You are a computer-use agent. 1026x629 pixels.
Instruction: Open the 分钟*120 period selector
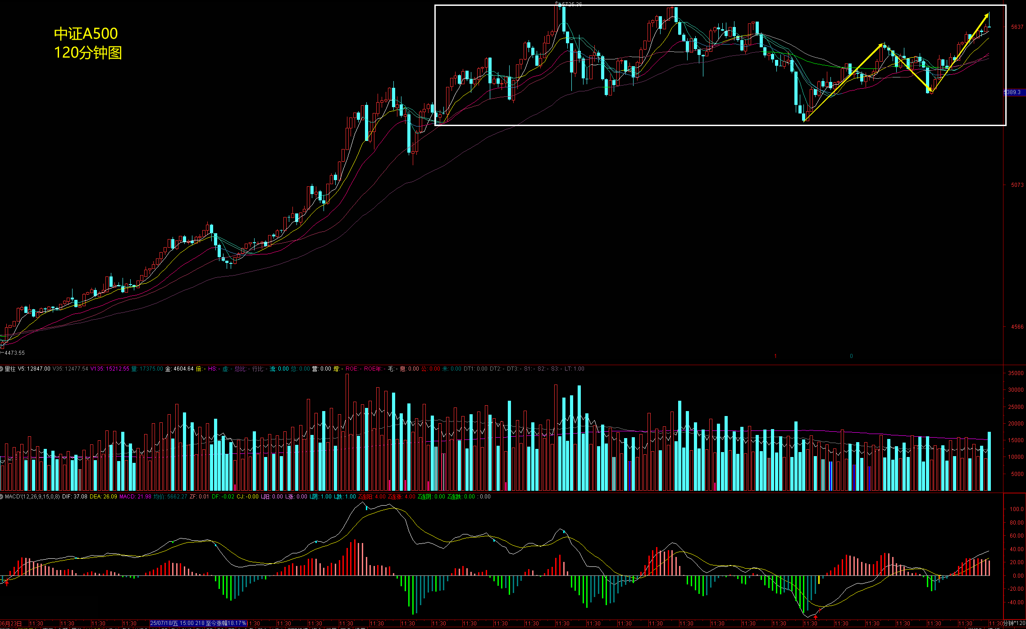tap(1014, 624)
